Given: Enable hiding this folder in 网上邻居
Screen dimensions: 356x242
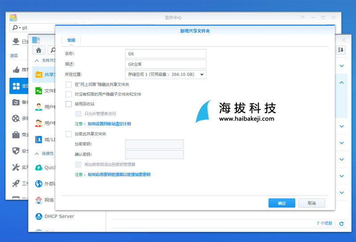Looking at the screenshot, I should pos(69,85).
